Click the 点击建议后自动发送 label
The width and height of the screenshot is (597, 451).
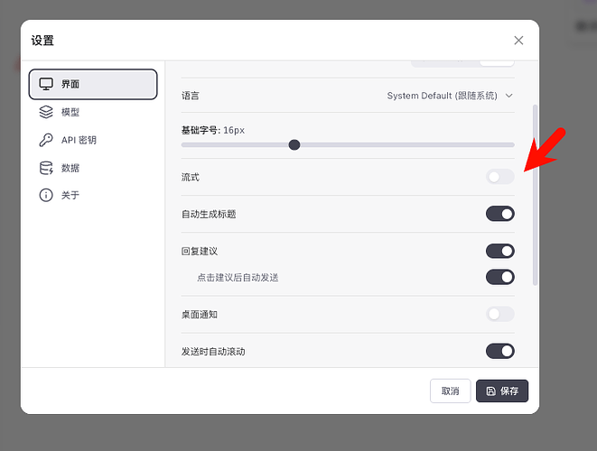[238, 278]
